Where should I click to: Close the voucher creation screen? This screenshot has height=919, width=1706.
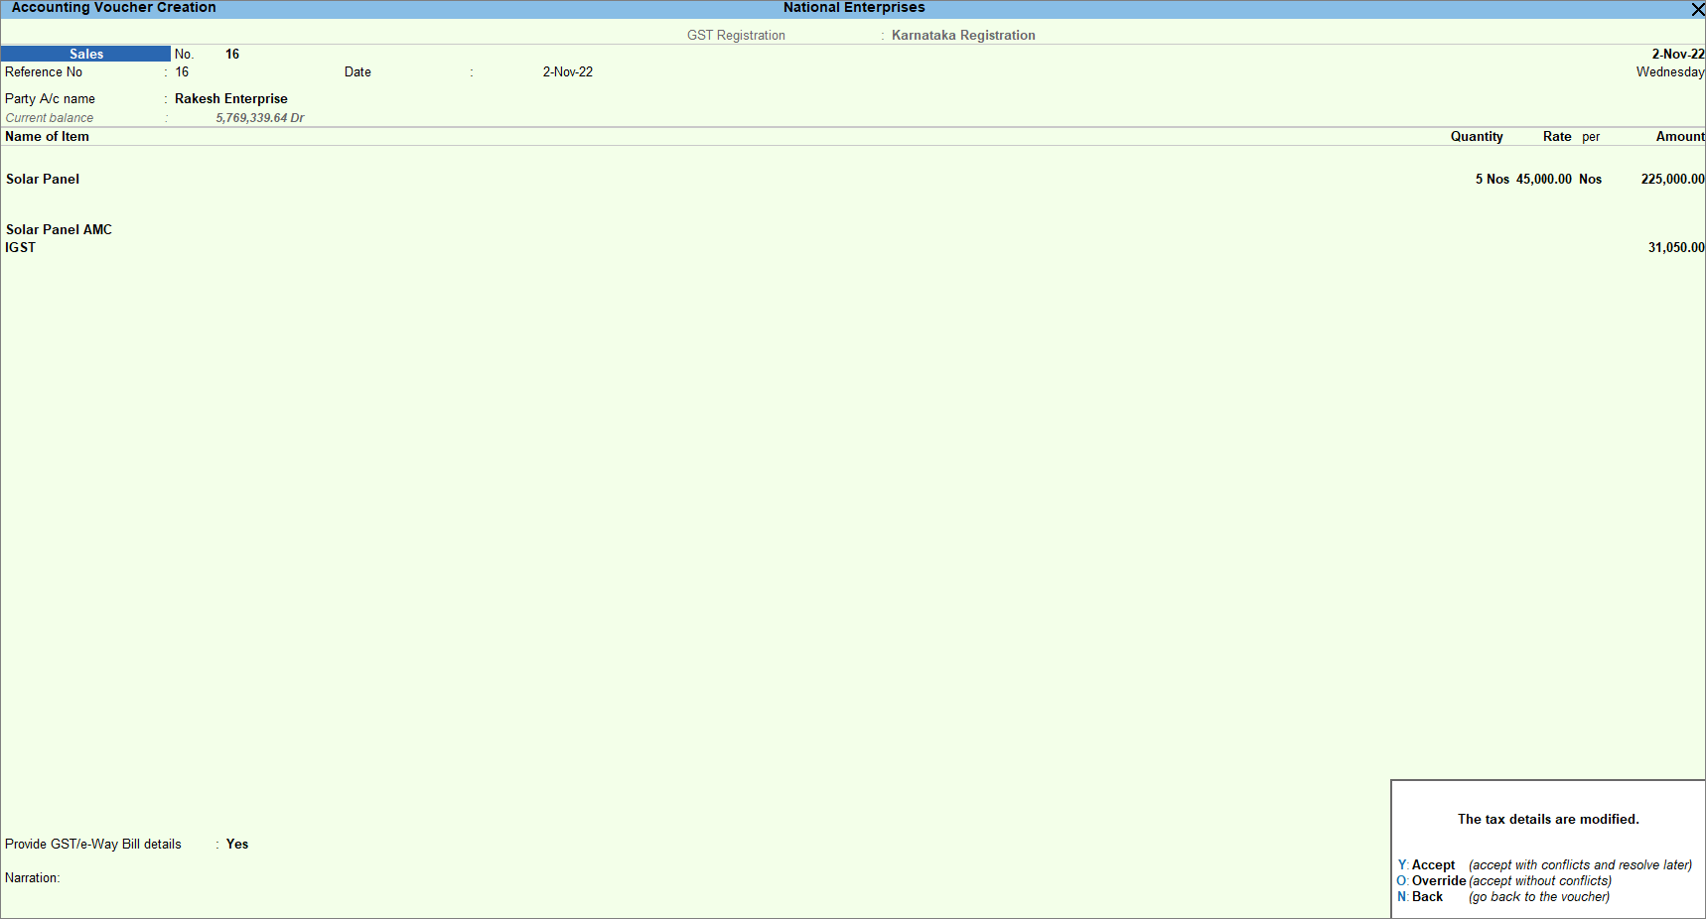click(x=1697, y=9)
